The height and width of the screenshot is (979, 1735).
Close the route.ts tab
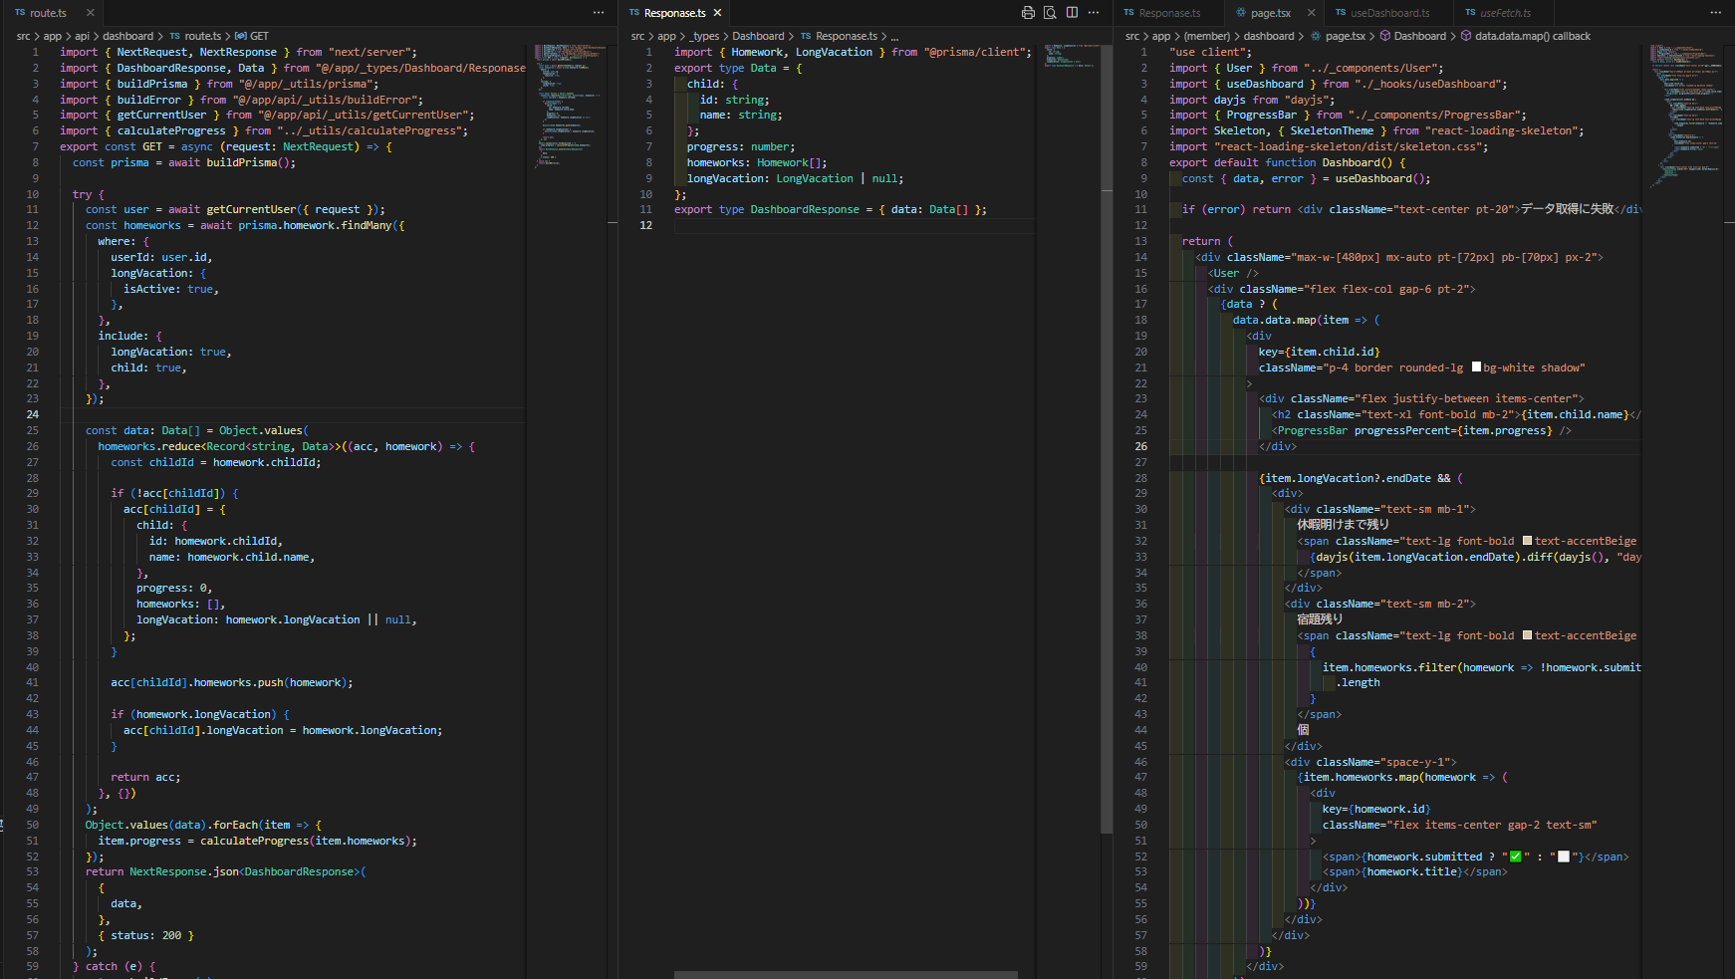[x=90, y=13]
